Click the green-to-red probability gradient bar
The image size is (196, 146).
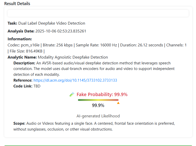pos(98,100)
